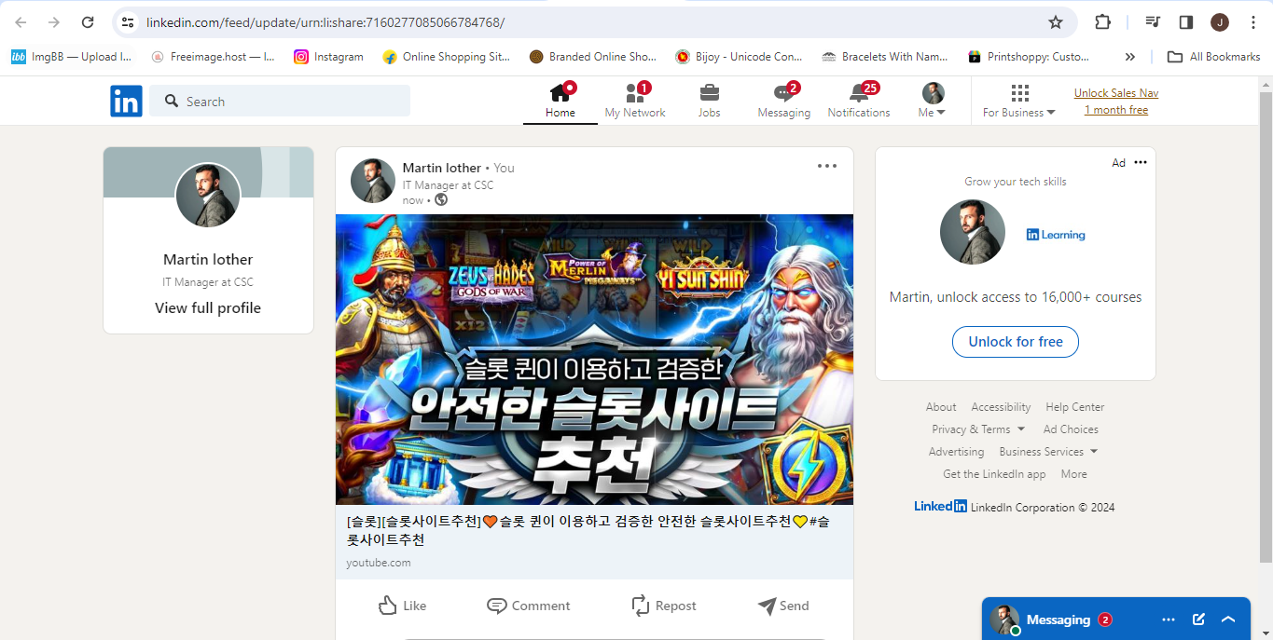1273x640 pixels.
Task: Expand the Me dropdown menu
Action: point(933,102)
